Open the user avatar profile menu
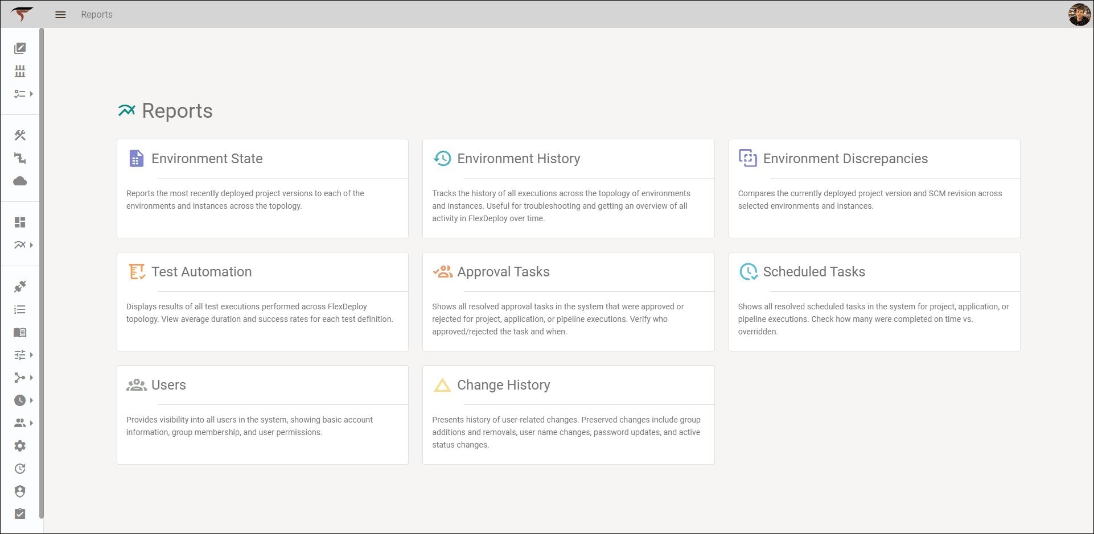 click(1079, 15)
